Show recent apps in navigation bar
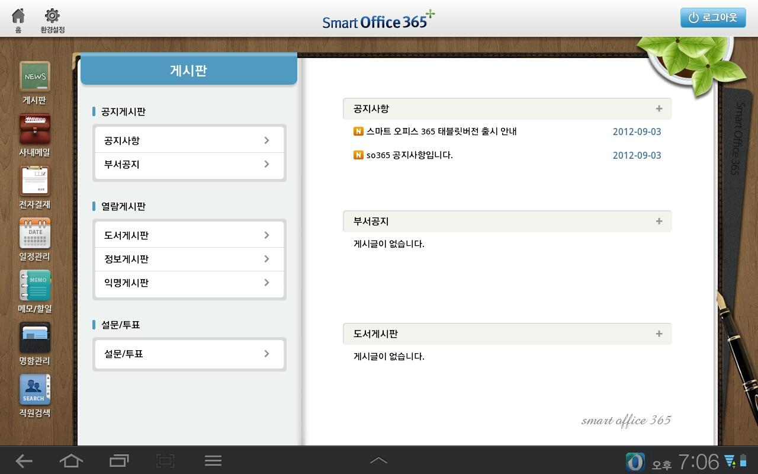This screenshot has height=474, width=758. (x=119, y=460)
